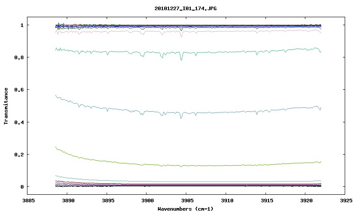This screenshot has width=354, height=212.
Task: Click the plot title 20101227_I01_174.JPG
Action: (x=185, y=8)
